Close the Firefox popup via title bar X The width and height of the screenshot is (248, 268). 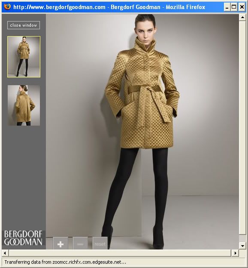coord(242,7)
